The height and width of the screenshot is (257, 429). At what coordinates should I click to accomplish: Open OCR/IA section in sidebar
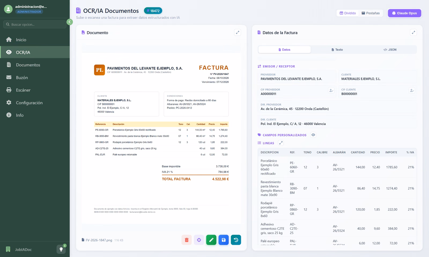35,52
